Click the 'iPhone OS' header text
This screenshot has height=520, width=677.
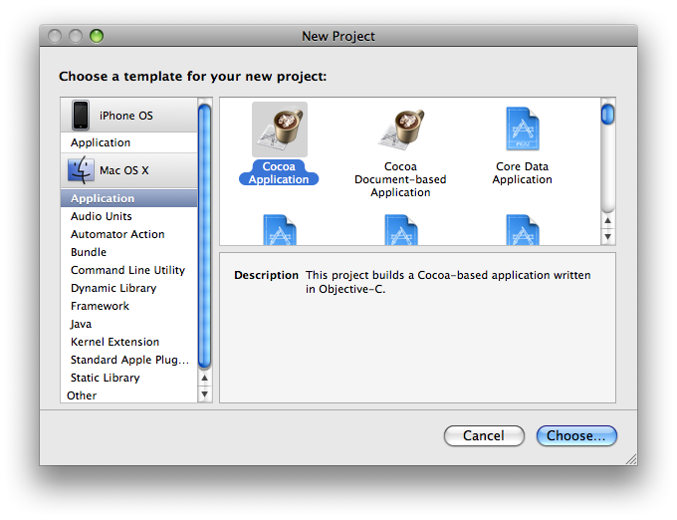point(126,116)
